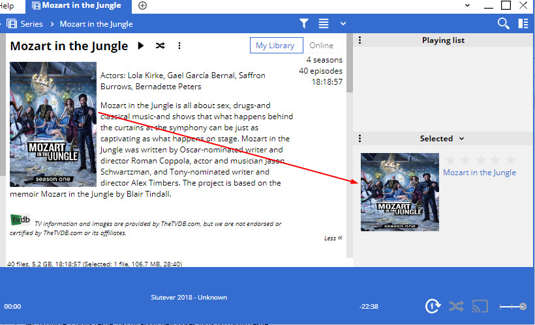Open the three-dot menu beside series title
Viewport: 535px width, 325px height.
pos(179,46)
